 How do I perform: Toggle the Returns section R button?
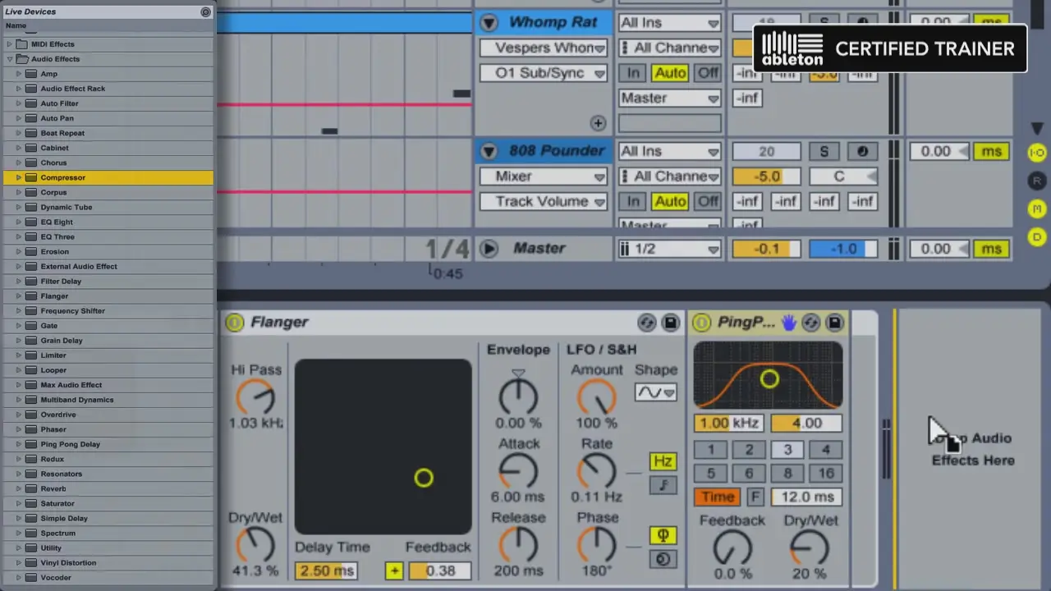point(1037,181)
